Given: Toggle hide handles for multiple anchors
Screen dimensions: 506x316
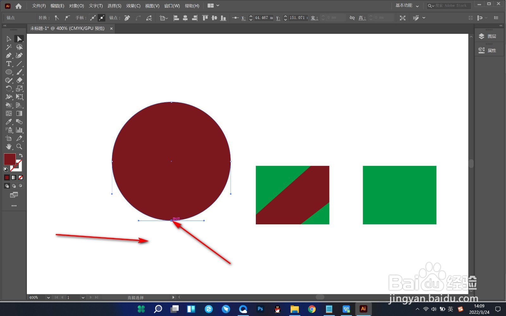Looking at the screenshot, I should pyautogui.click(x=102, y=18).
